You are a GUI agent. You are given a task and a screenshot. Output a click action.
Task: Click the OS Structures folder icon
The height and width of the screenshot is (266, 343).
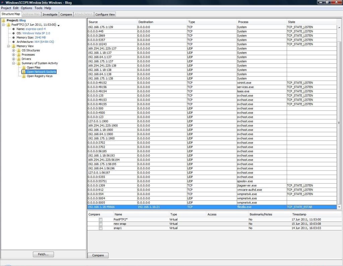(19, 50)
